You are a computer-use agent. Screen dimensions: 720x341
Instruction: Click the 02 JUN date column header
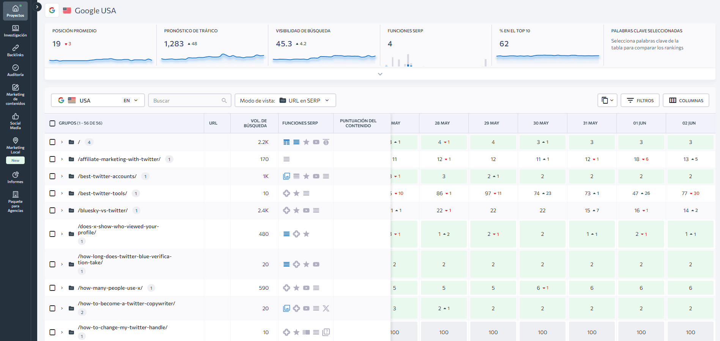pyautogui.click(x=689, y=123)
